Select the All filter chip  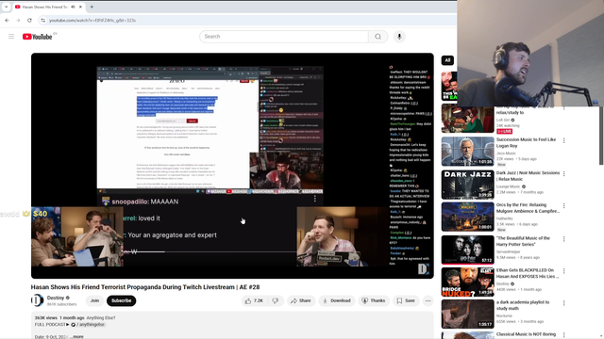point(447,60)
